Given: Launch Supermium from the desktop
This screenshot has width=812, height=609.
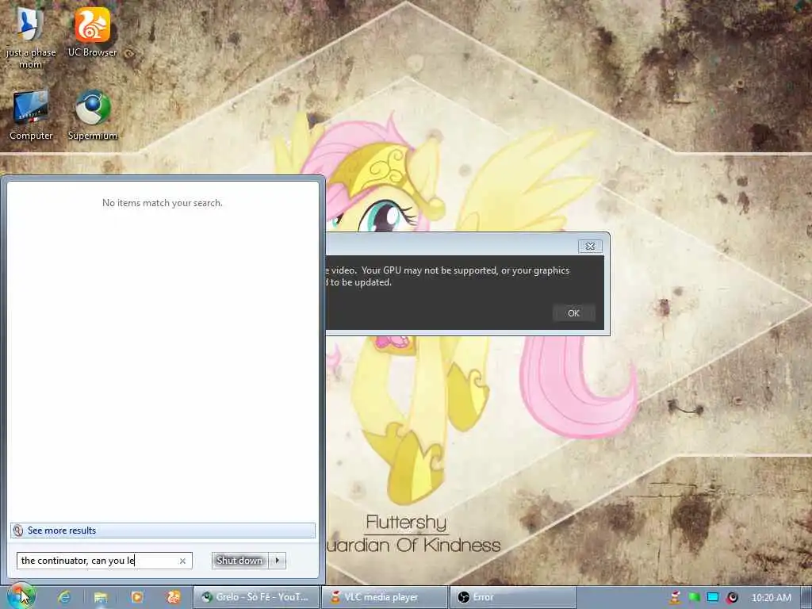Looking at the screenshot, I should [x=93, y=115].
